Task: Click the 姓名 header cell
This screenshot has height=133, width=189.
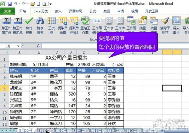Action: pos(20,70)
